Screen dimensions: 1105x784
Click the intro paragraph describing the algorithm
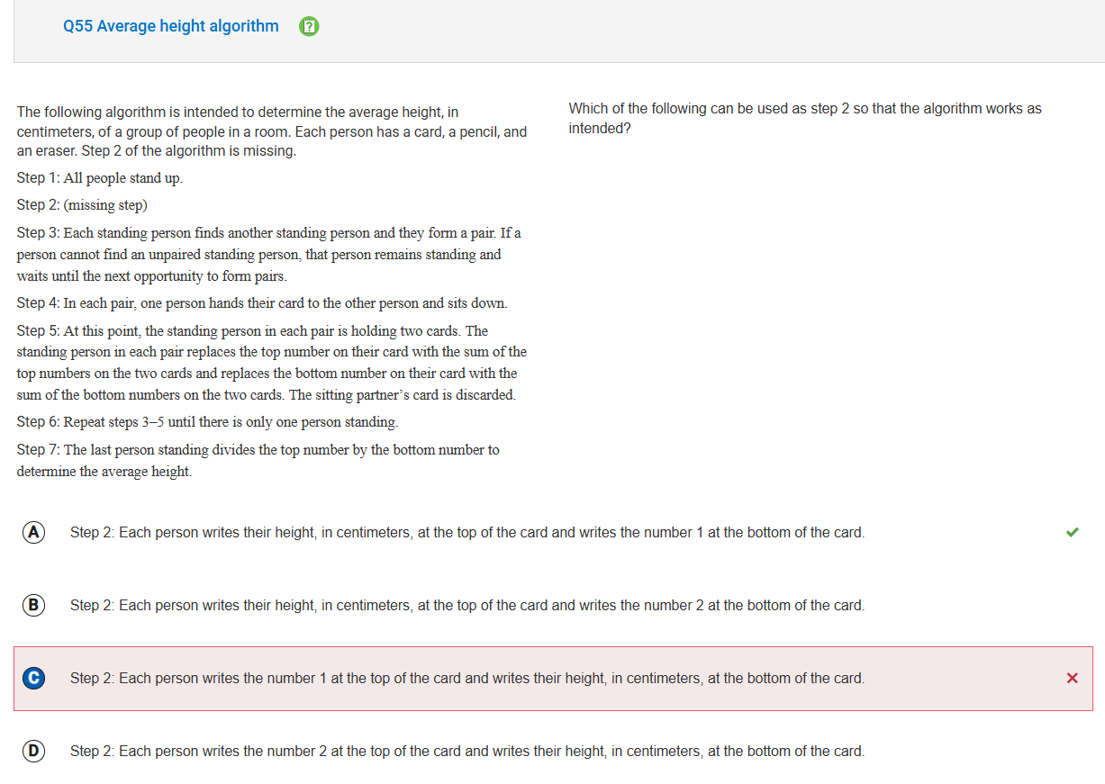[x=271, y=131]
